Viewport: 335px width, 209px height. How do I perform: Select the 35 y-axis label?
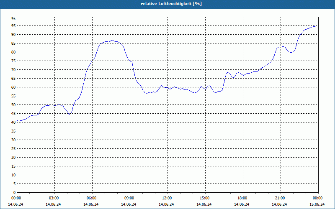(13, 131)
